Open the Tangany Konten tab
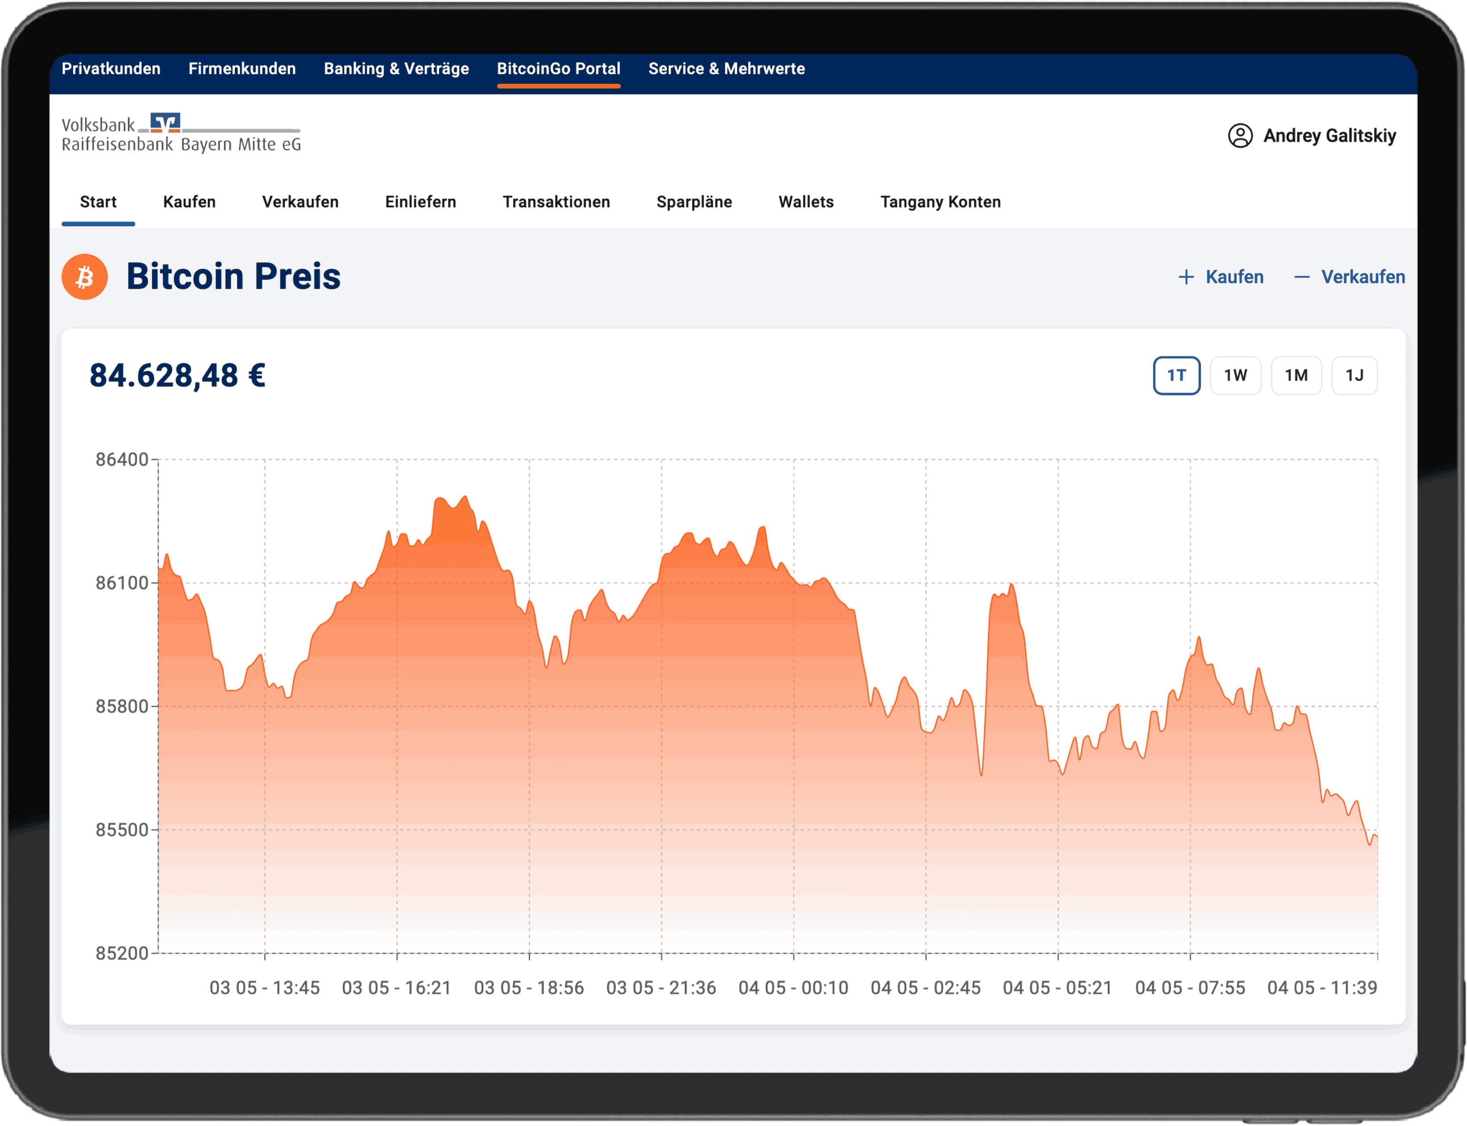Viewport: 1467px width, 1126px height. pos(940,202)
